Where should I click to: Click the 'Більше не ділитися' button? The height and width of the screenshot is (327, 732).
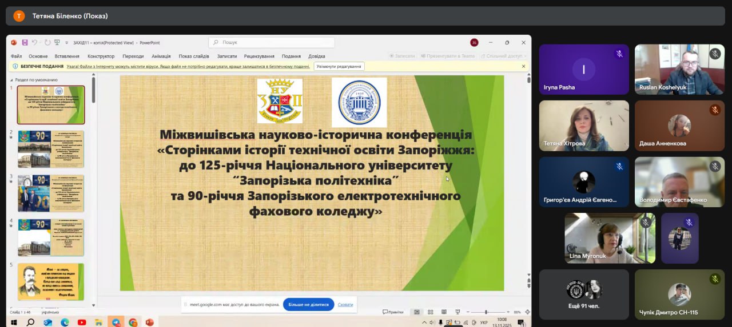[308, 305]
